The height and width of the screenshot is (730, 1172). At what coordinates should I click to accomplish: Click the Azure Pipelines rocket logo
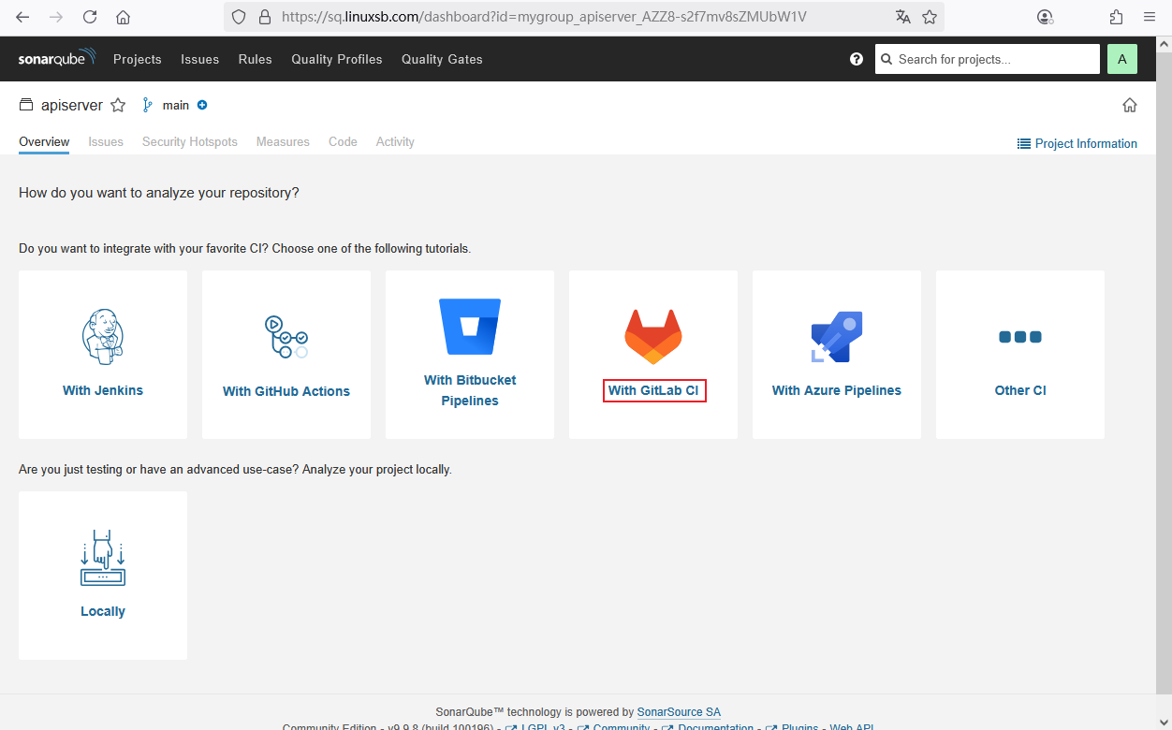pos(837,337)
